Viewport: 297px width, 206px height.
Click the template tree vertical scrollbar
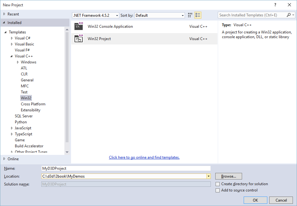click(67, 88)
